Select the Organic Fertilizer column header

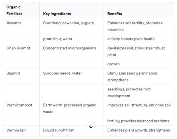pos(21,10)
